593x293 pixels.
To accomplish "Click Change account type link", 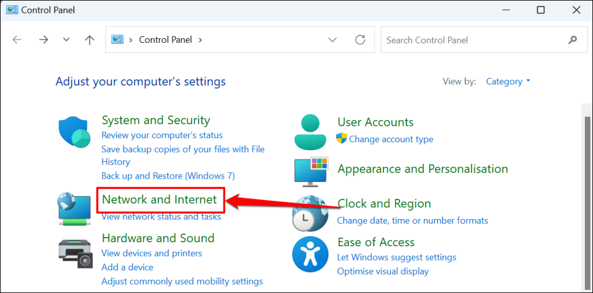I will 391,139.
